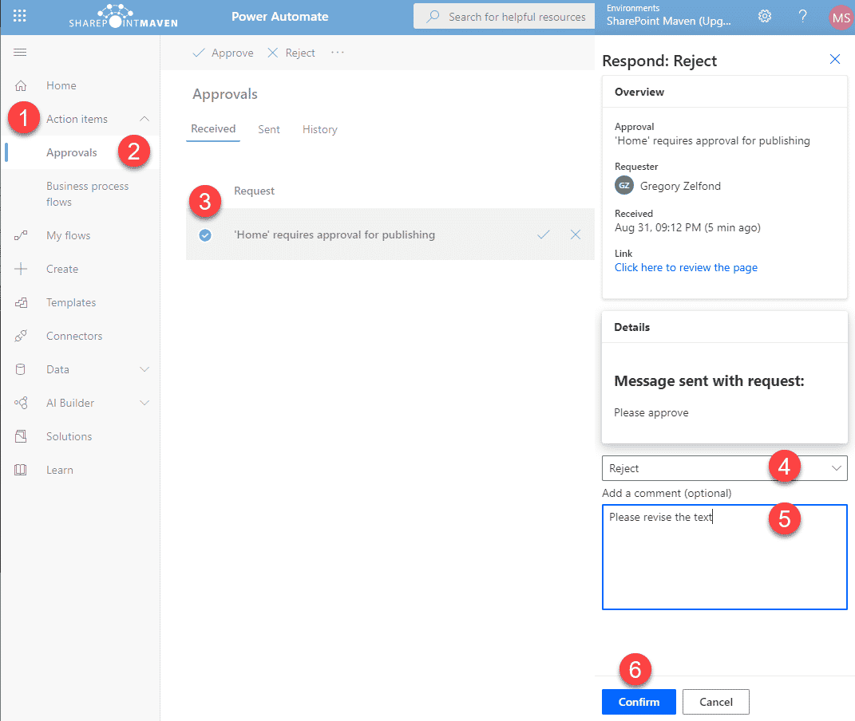Collapse the Action items section
The height and width of the screenshot is (721, 855).
143,118
